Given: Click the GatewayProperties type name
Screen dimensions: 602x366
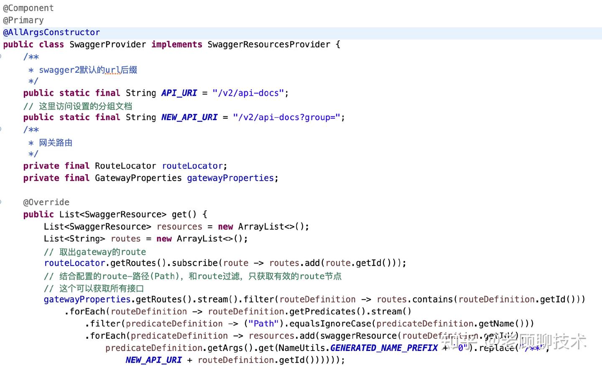Looking at the screenshot, I should pos(138,178).
